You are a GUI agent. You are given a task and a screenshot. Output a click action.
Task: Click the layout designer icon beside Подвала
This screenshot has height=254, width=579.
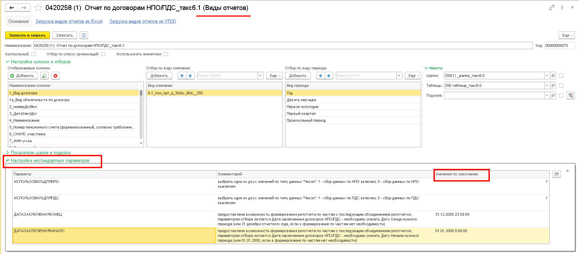(570, 95)
